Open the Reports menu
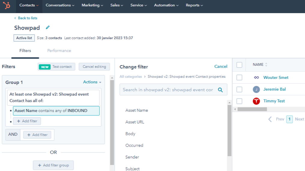The width and height of the screenshot is (305, 171). point(194,5)
